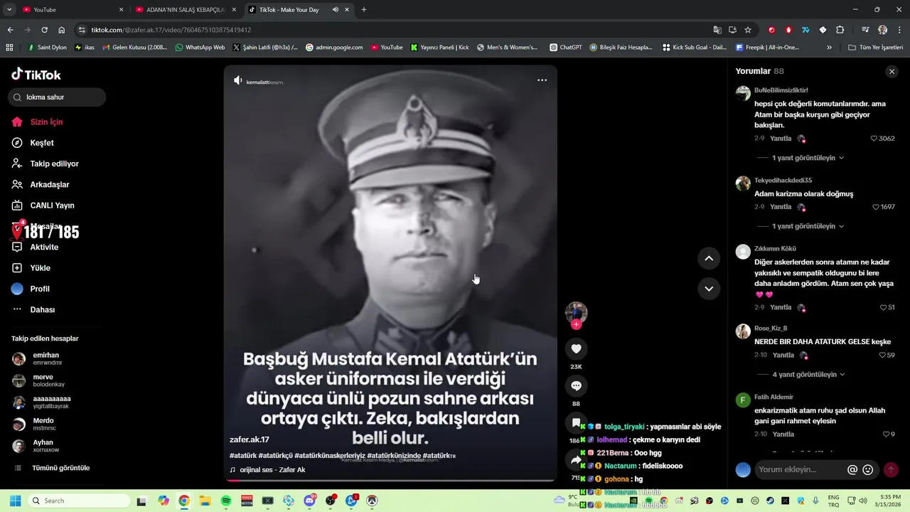Bookmark this page star icon
The height and width of the screenshot is (512, 910).
pyautogui.click(x=748, y=30)
